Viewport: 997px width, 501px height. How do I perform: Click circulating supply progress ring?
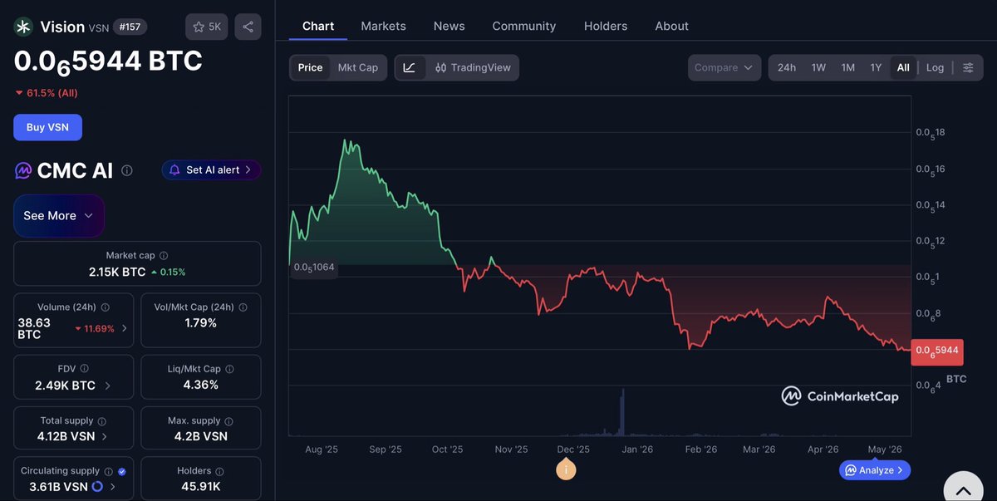click(97, 487)
